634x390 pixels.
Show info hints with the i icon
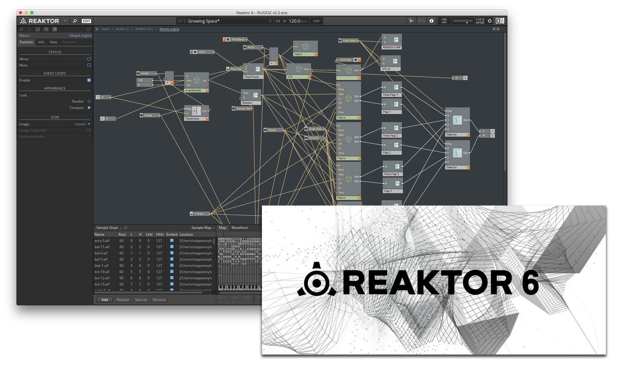tap(431, 21)
